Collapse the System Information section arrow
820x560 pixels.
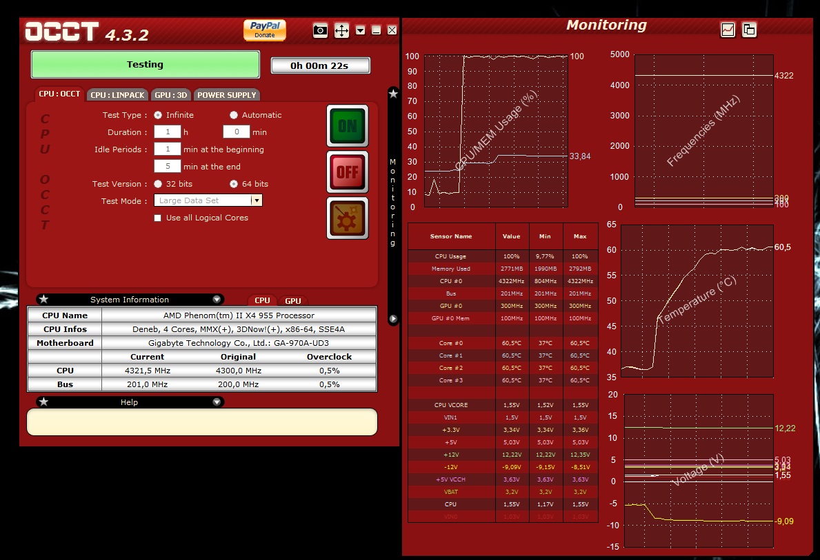point(217,300)
